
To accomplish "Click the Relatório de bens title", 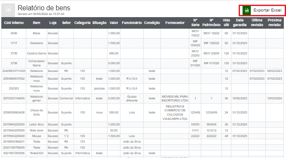I will click(44, 8).
